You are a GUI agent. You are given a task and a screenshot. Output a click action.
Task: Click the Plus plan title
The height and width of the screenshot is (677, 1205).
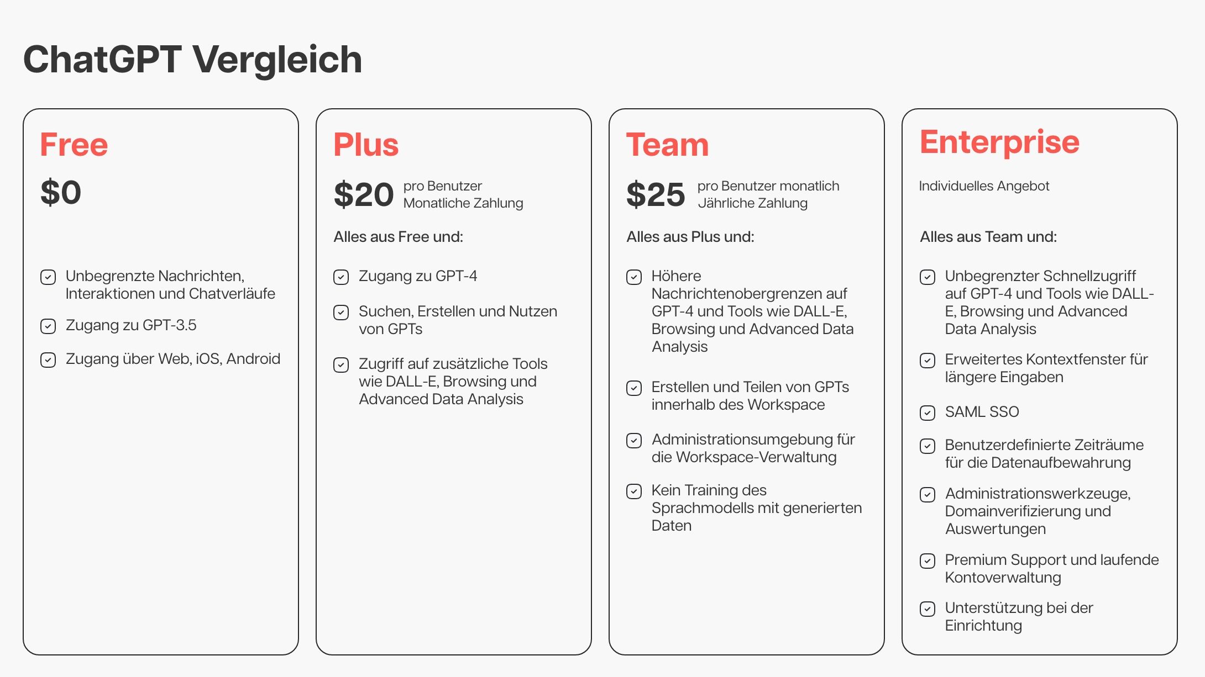366,145
